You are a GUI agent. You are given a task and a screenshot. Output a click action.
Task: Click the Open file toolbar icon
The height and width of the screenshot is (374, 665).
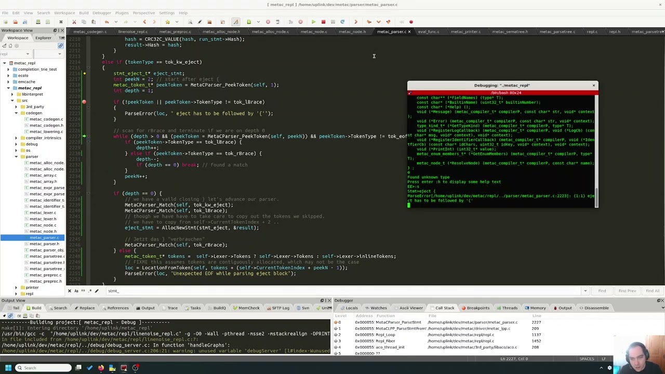tap(15, 22)
